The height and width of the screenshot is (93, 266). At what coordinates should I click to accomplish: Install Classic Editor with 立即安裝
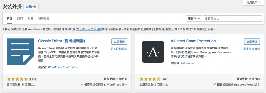click(x=119, y=42)
